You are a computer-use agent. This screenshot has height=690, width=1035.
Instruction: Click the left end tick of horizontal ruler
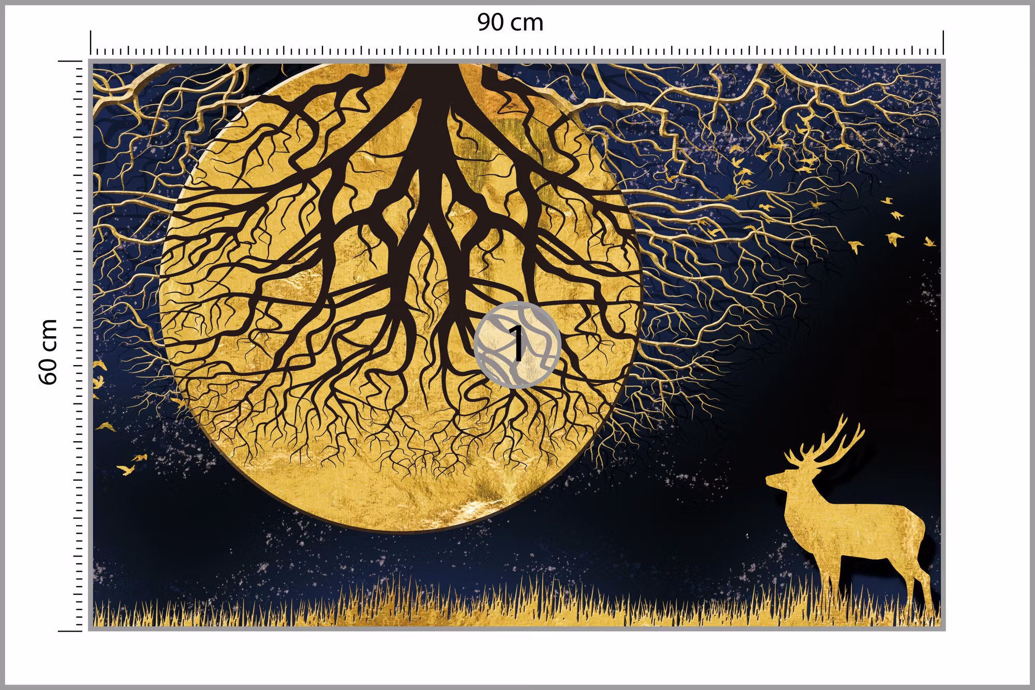91,42
